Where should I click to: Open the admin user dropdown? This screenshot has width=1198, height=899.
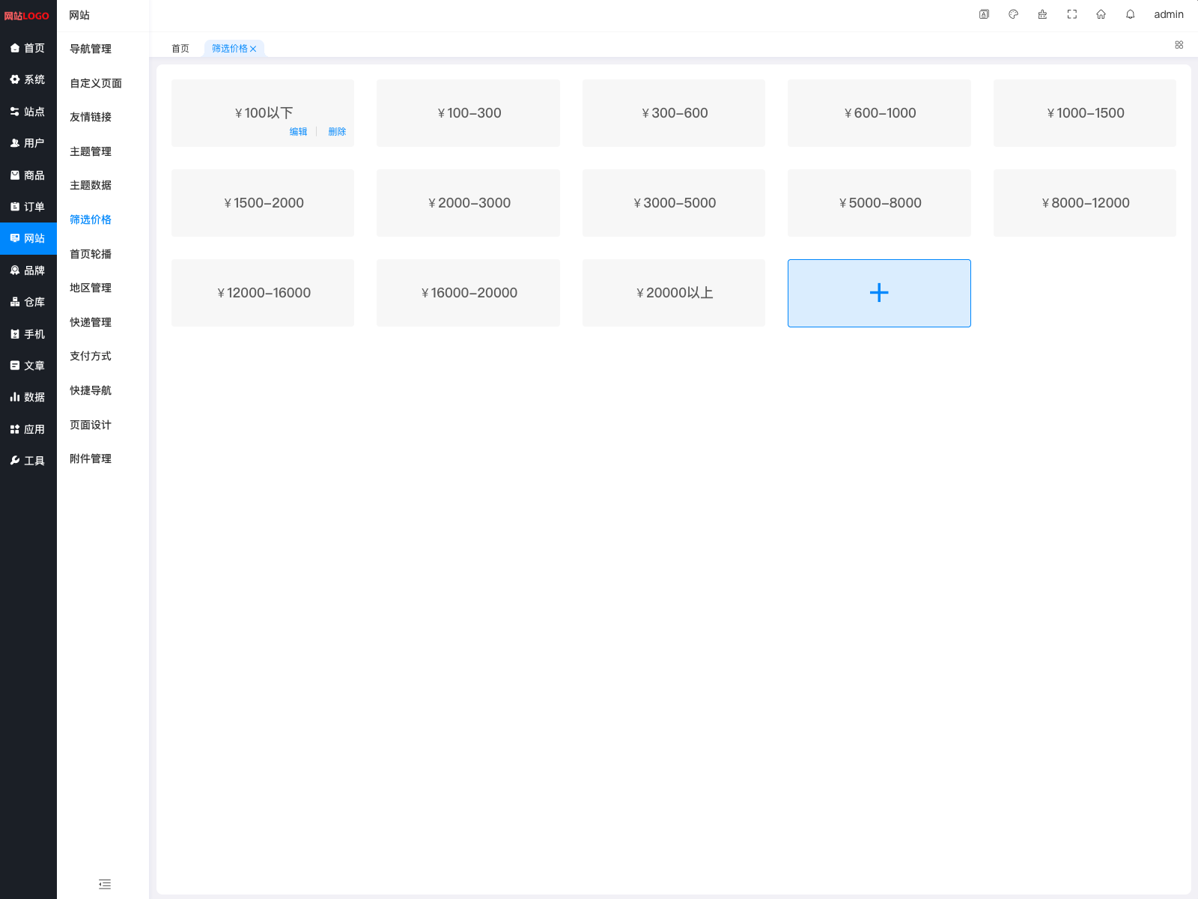point(1168,14)
